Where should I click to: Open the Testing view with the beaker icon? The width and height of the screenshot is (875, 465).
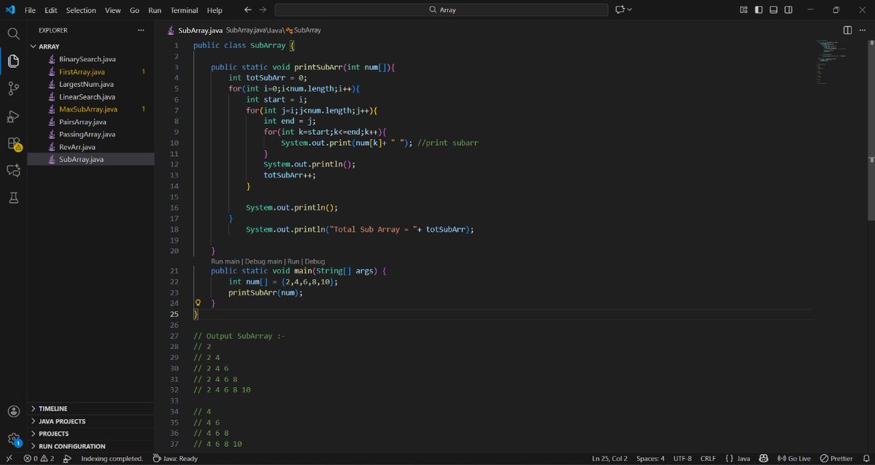tap(12, 198)
